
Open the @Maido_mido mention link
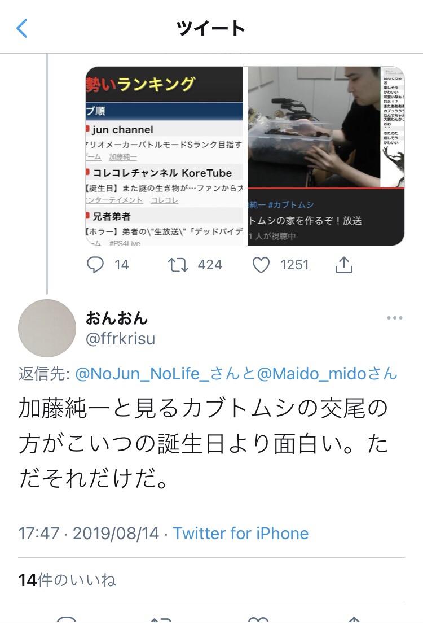click(311, 374)
